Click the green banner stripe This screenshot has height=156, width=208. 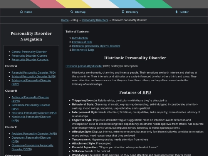[x=154, y=4]
